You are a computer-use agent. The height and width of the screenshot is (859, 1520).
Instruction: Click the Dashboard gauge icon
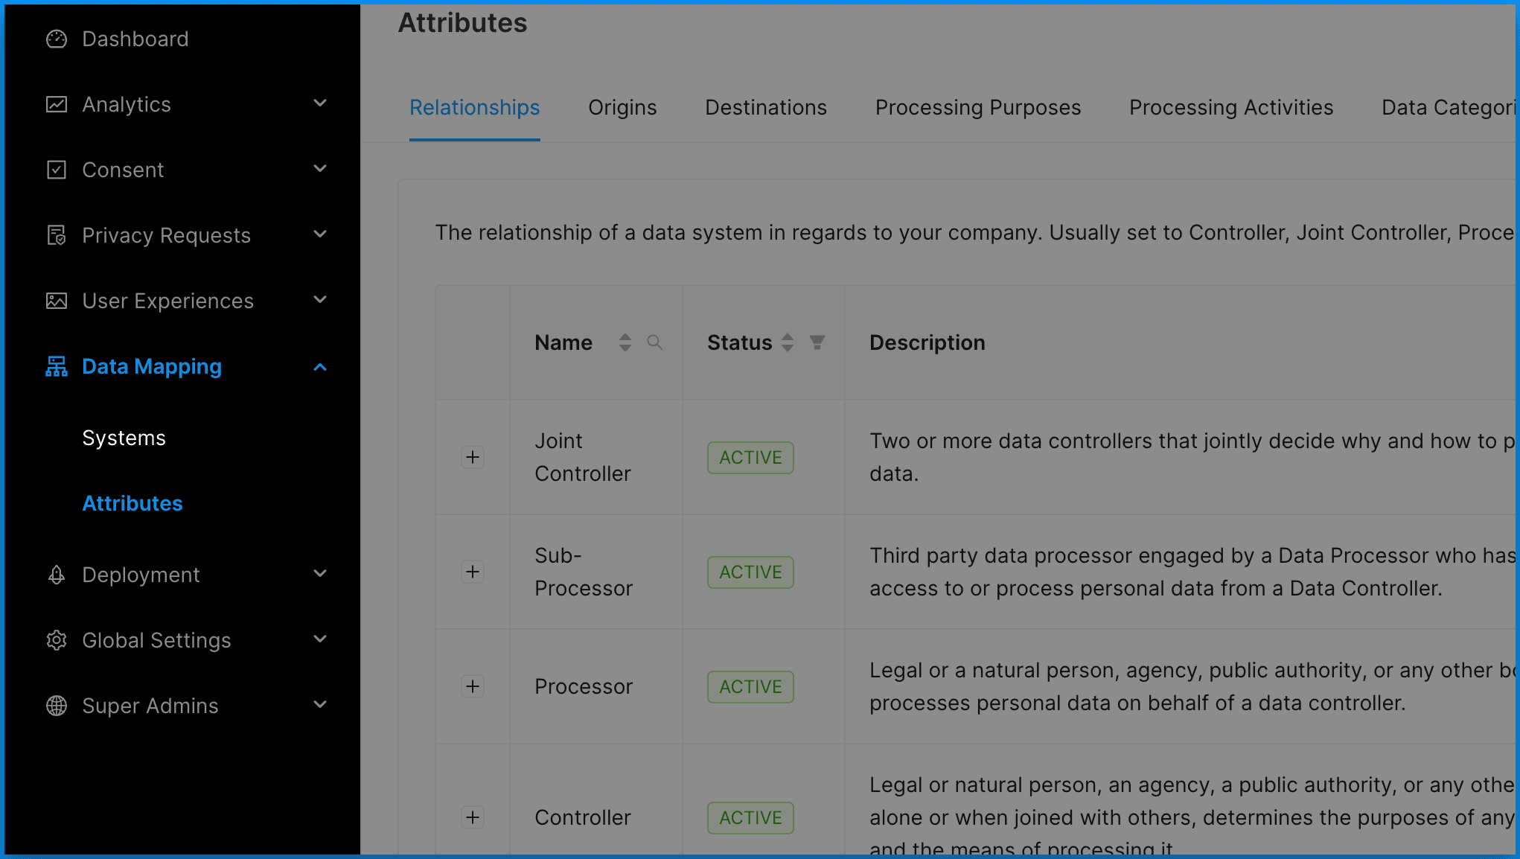click(x=57, y=39)
